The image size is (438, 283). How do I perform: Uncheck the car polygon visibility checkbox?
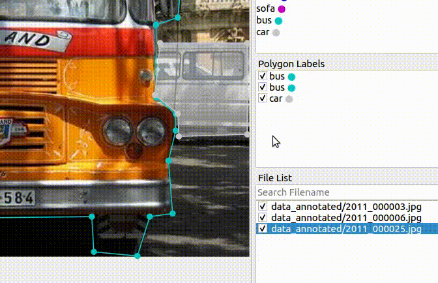coord(263,98)
